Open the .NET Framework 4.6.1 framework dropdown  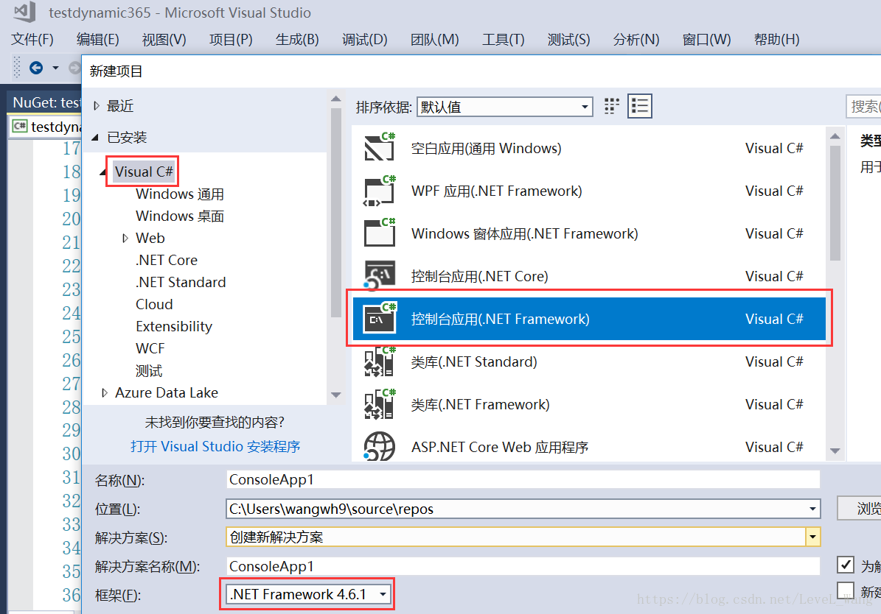307,594
